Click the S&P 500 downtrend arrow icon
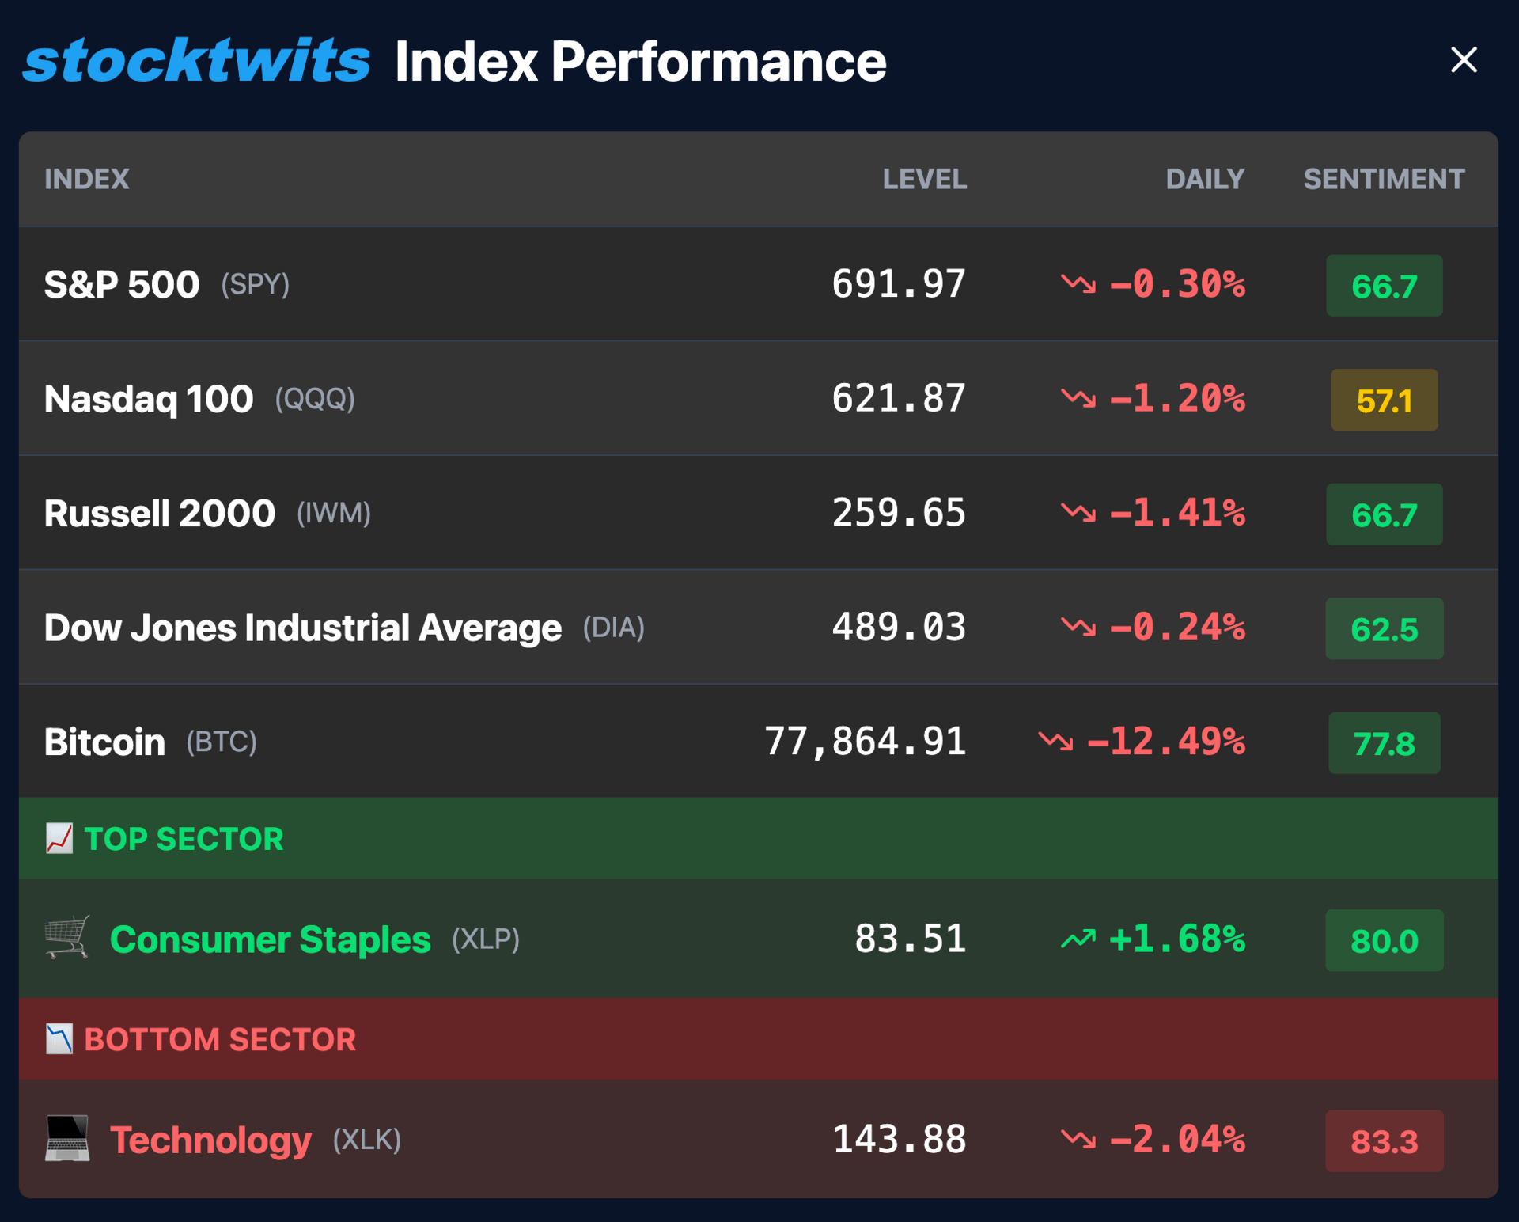Image resolution: width=1519 pixels, height=1222 pixels. click(x=1078, y=283)
